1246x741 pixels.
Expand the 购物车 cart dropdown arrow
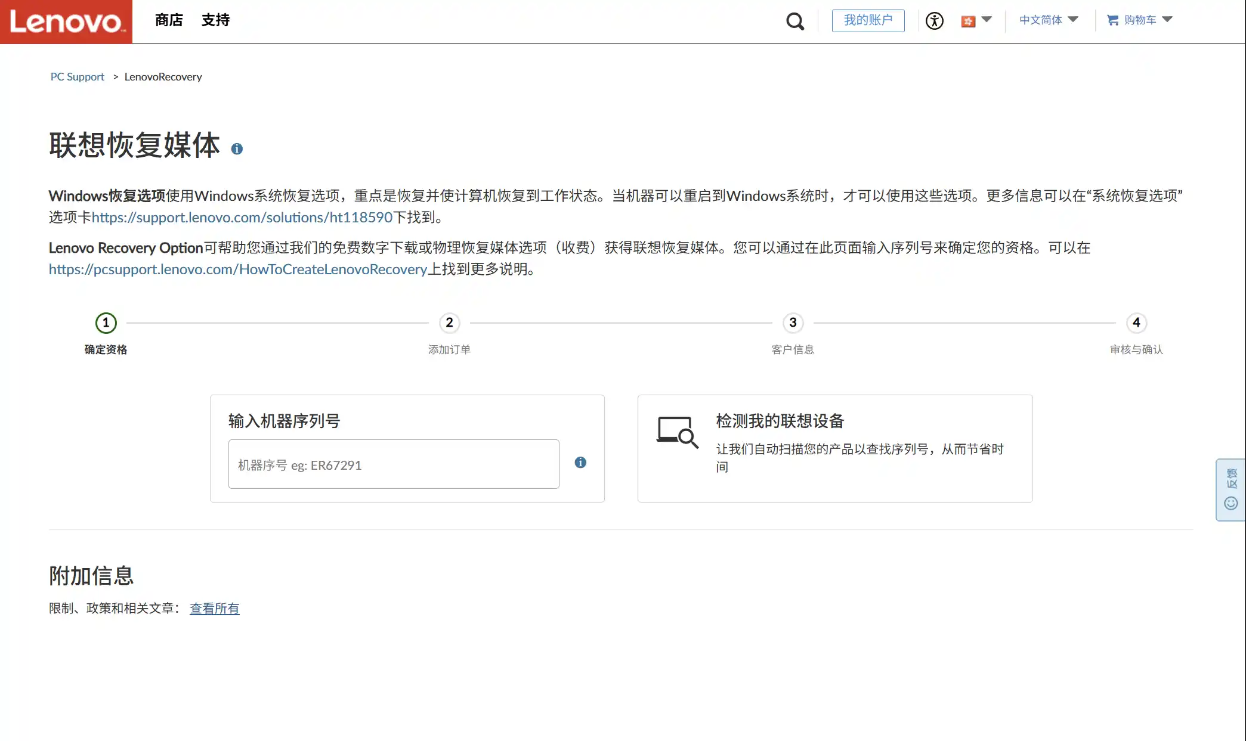tap(1167, 20)
